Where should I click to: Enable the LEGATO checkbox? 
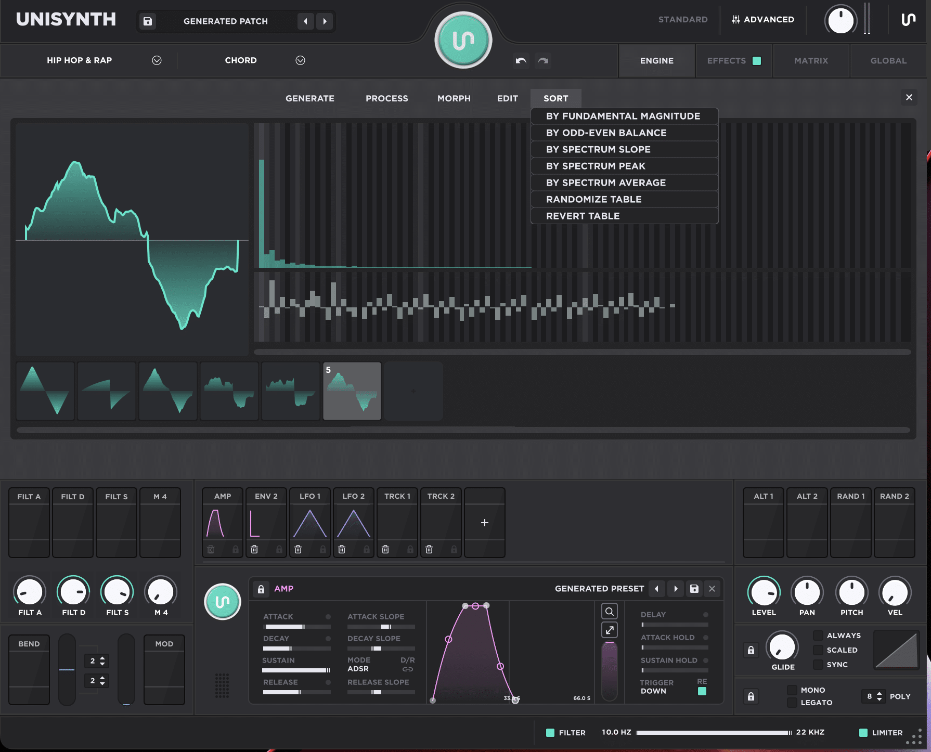(x=792, y=703)
